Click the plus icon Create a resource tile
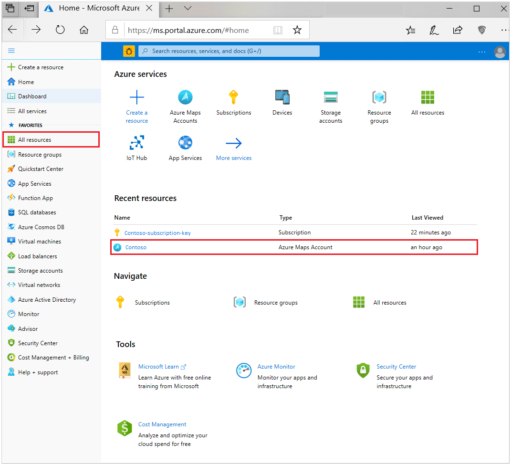511x465 pixels. pos(136,97)
